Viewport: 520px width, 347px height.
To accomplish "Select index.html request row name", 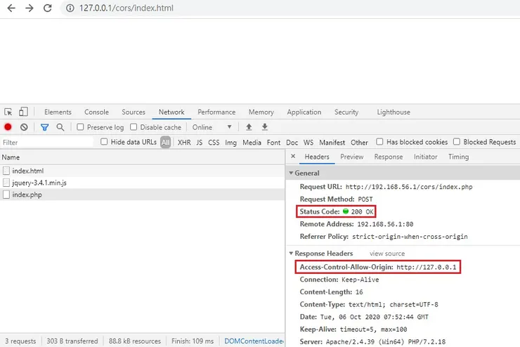I will click(28, 171).
